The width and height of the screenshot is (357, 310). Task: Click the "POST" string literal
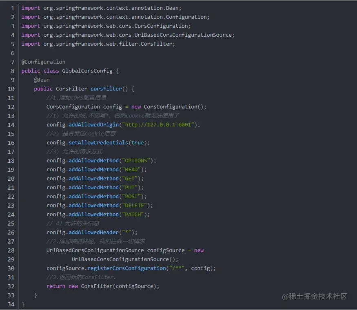click(131, 197)
